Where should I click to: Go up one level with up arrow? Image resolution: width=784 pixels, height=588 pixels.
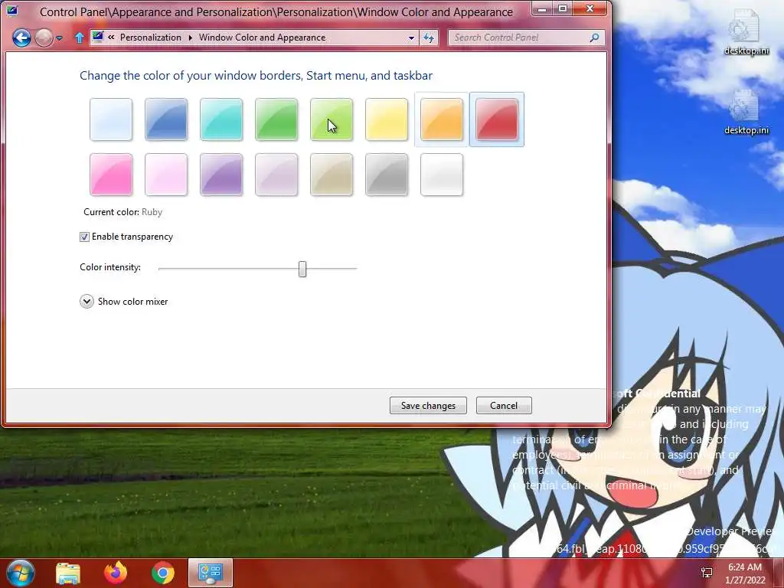(x=79, y=38)
